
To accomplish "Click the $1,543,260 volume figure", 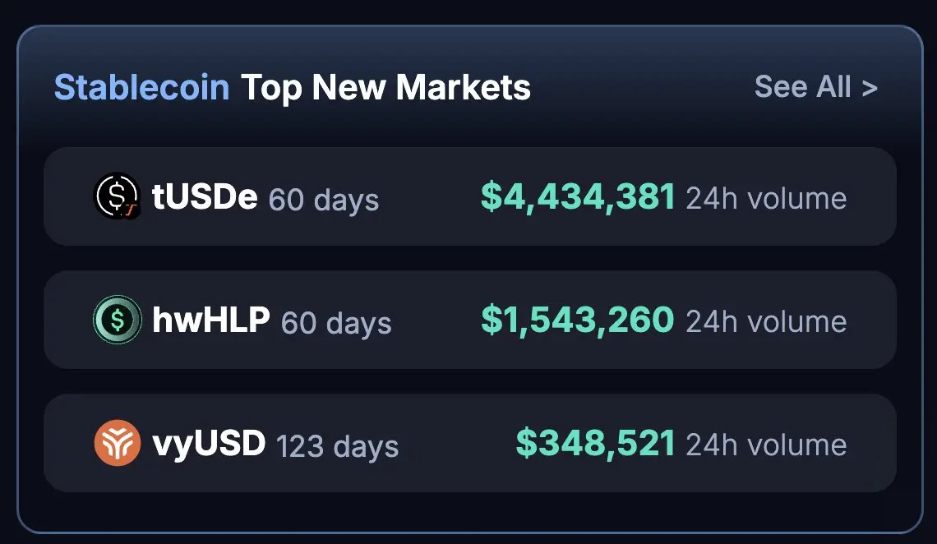I will [x=578, y=320].
